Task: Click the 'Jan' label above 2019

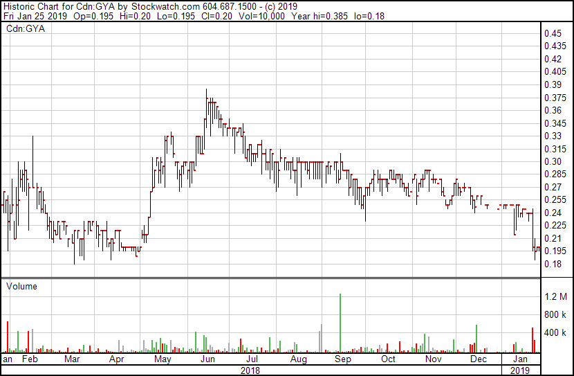Action: coord(520,359)
